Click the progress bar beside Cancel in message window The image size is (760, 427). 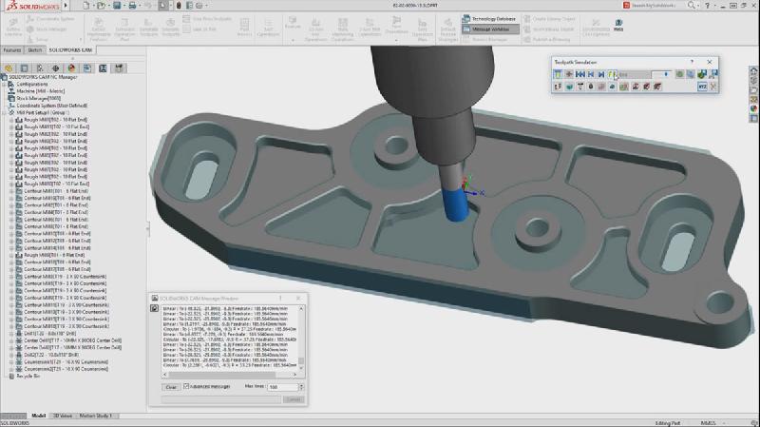pyautogui.click(x=221, y=399)
